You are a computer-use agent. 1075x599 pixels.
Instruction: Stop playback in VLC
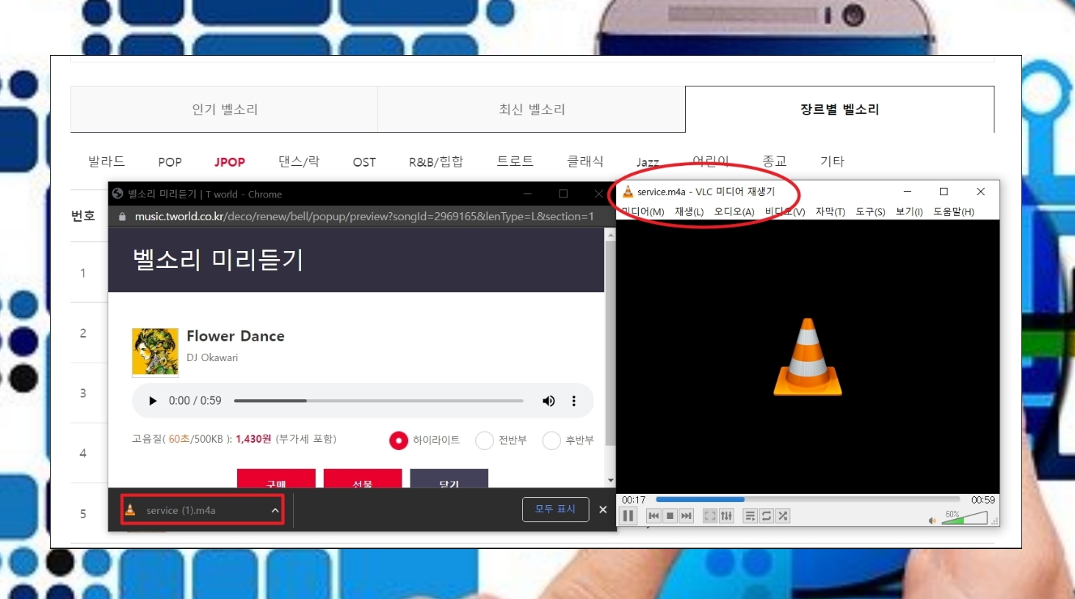[x=670, y=516]
